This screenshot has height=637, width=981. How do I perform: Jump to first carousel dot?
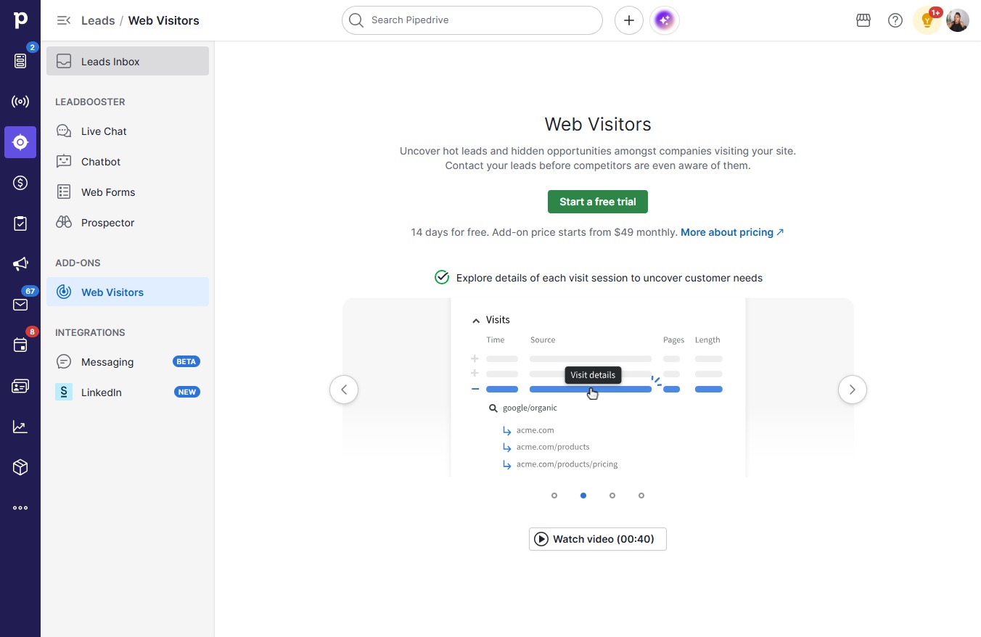[x=554, y=496]
